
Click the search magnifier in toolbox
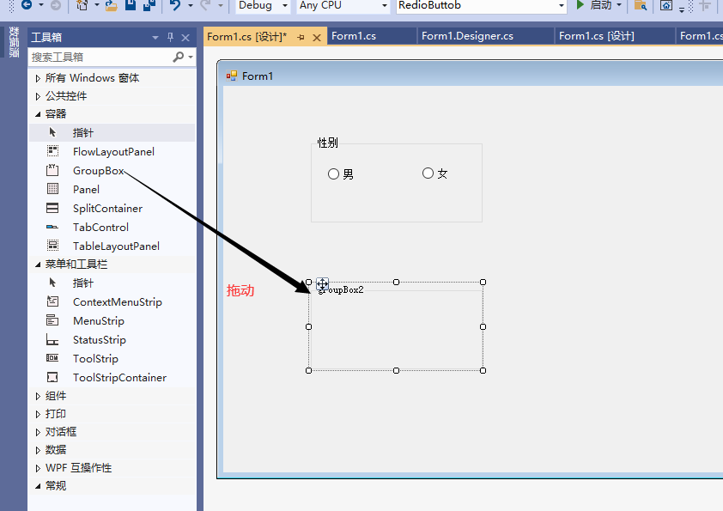178,57
